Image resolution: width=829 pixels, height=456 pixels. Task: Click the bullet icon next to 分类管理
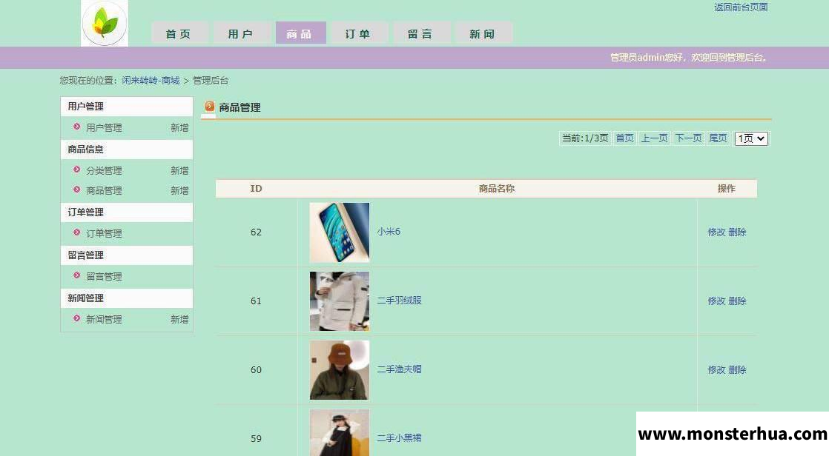coord(76,170)
